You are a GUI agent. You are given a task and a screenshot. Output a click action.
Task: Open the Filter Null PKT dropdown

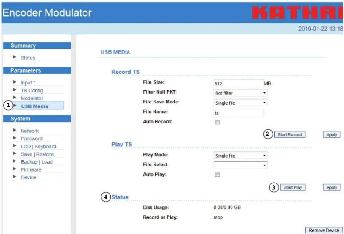point(240,93)
